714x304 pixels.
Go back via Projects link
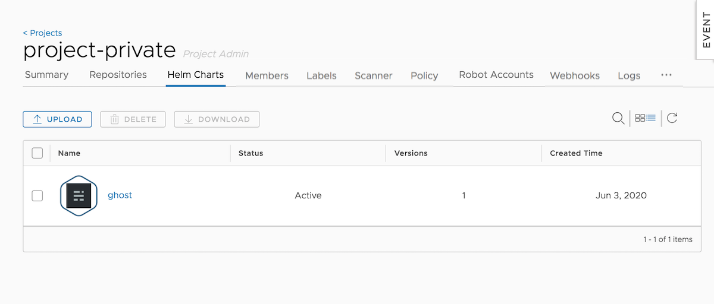point(42,33)
